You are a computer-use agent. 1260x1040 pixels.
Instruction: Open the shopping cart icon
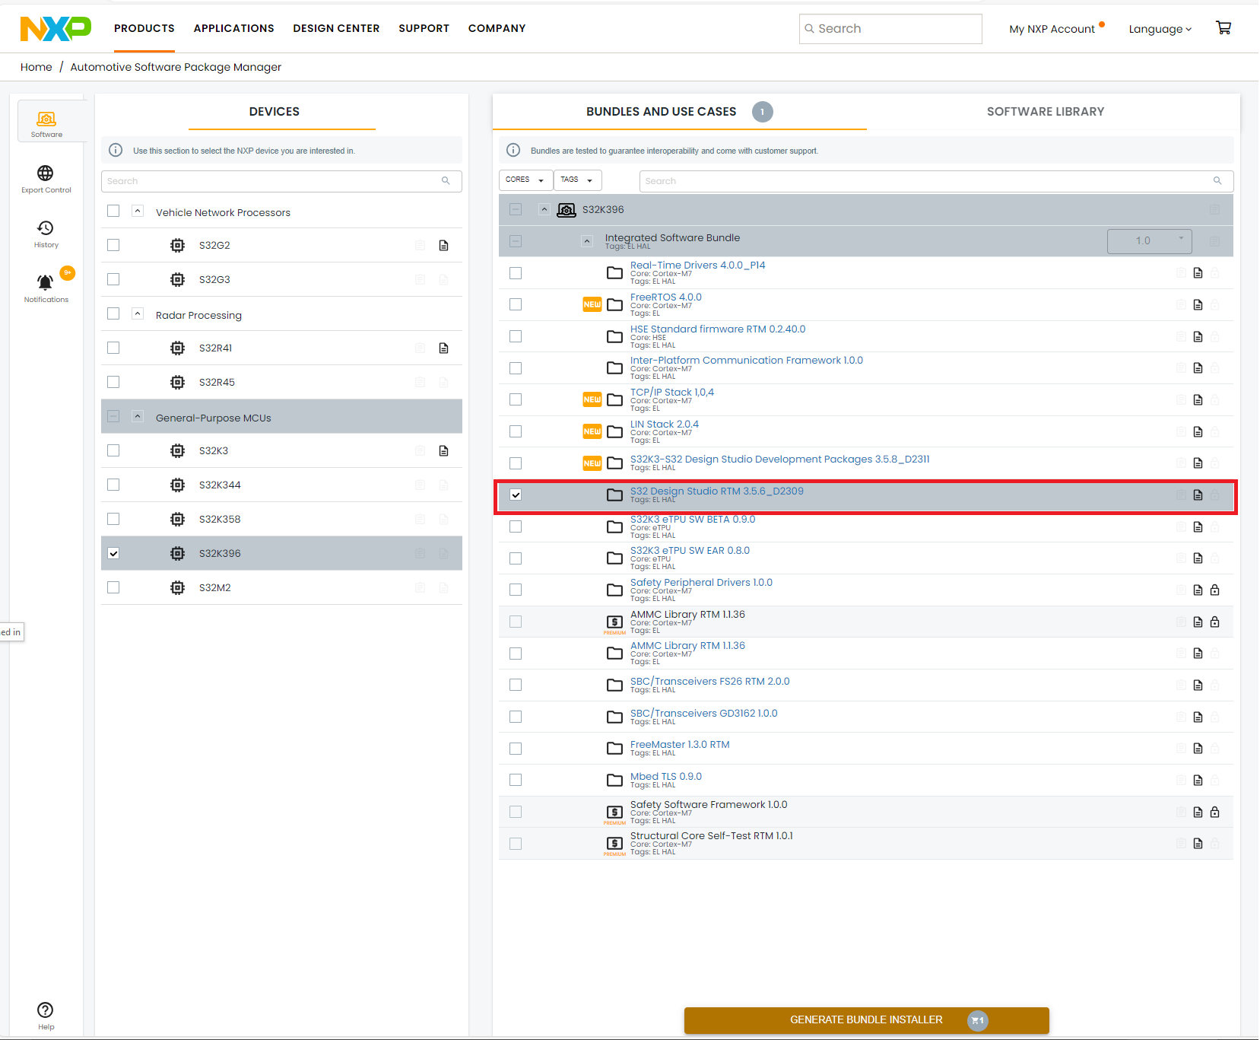[x=1223, y=28]
